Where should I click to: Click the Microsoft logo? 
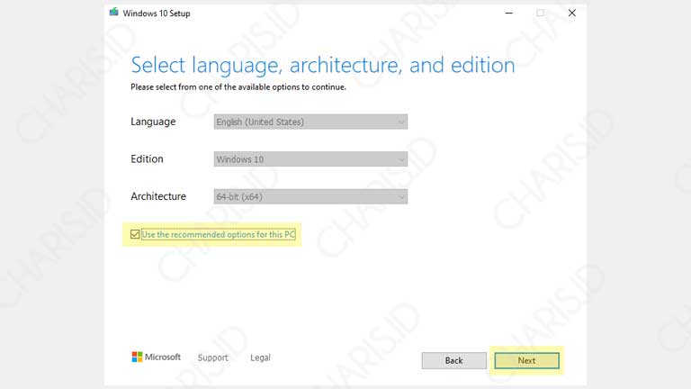point(156,357)
